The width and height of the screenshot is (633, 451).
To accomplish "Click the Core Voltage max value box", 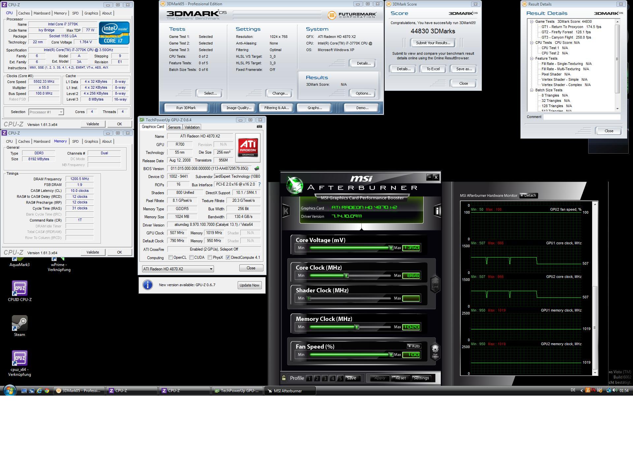I will pos(411,248).
